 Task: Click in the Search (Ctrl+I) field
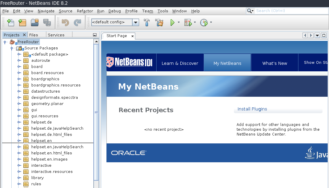292,11
